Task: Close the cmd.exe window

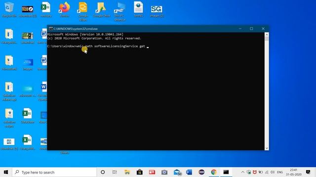Action: (x=263, y=29)
